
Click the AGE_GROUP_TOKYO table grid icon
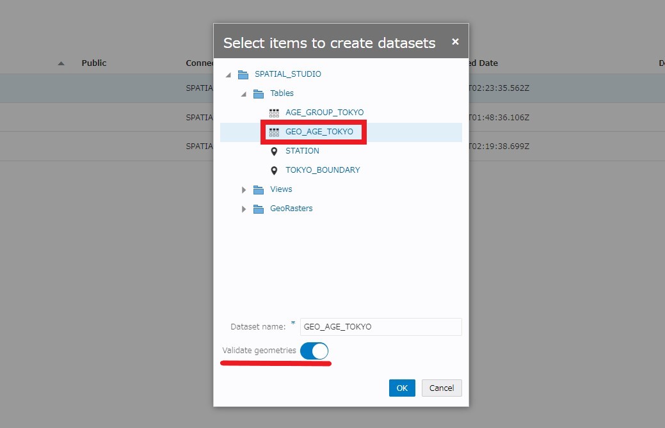click(x=274, y=113)
